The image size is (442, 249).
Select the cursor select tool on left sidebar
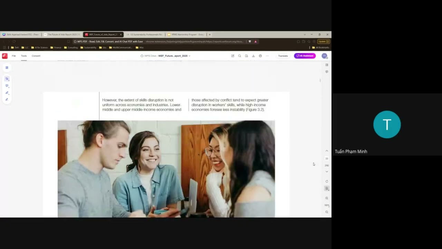[x=7, y=79]
